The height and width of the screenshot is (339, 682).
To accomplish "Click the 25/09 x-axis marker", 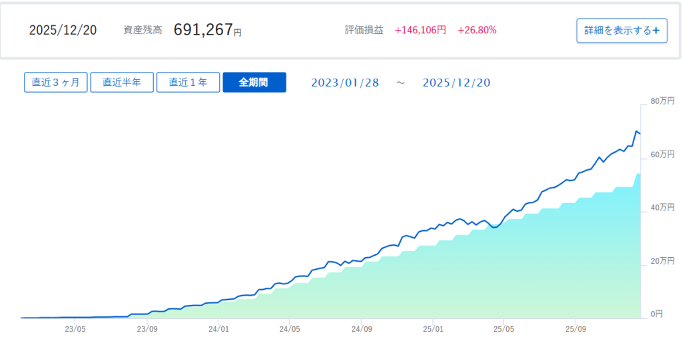I will 575,328.
